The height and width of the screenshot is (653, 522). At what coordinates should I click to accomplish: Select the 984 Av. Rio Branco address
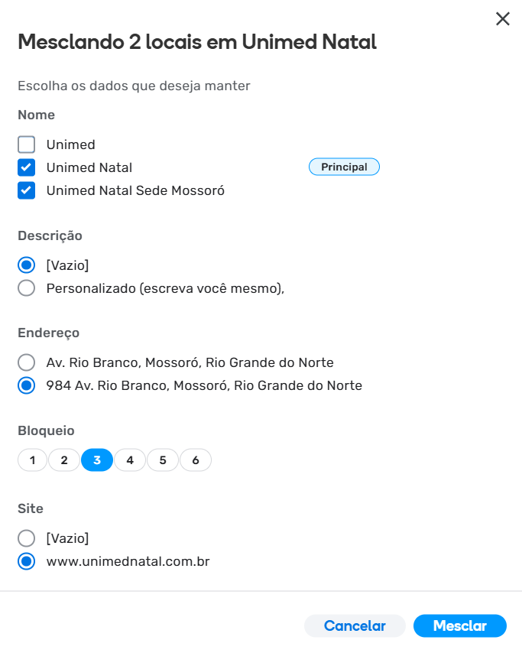pos(27,385)
